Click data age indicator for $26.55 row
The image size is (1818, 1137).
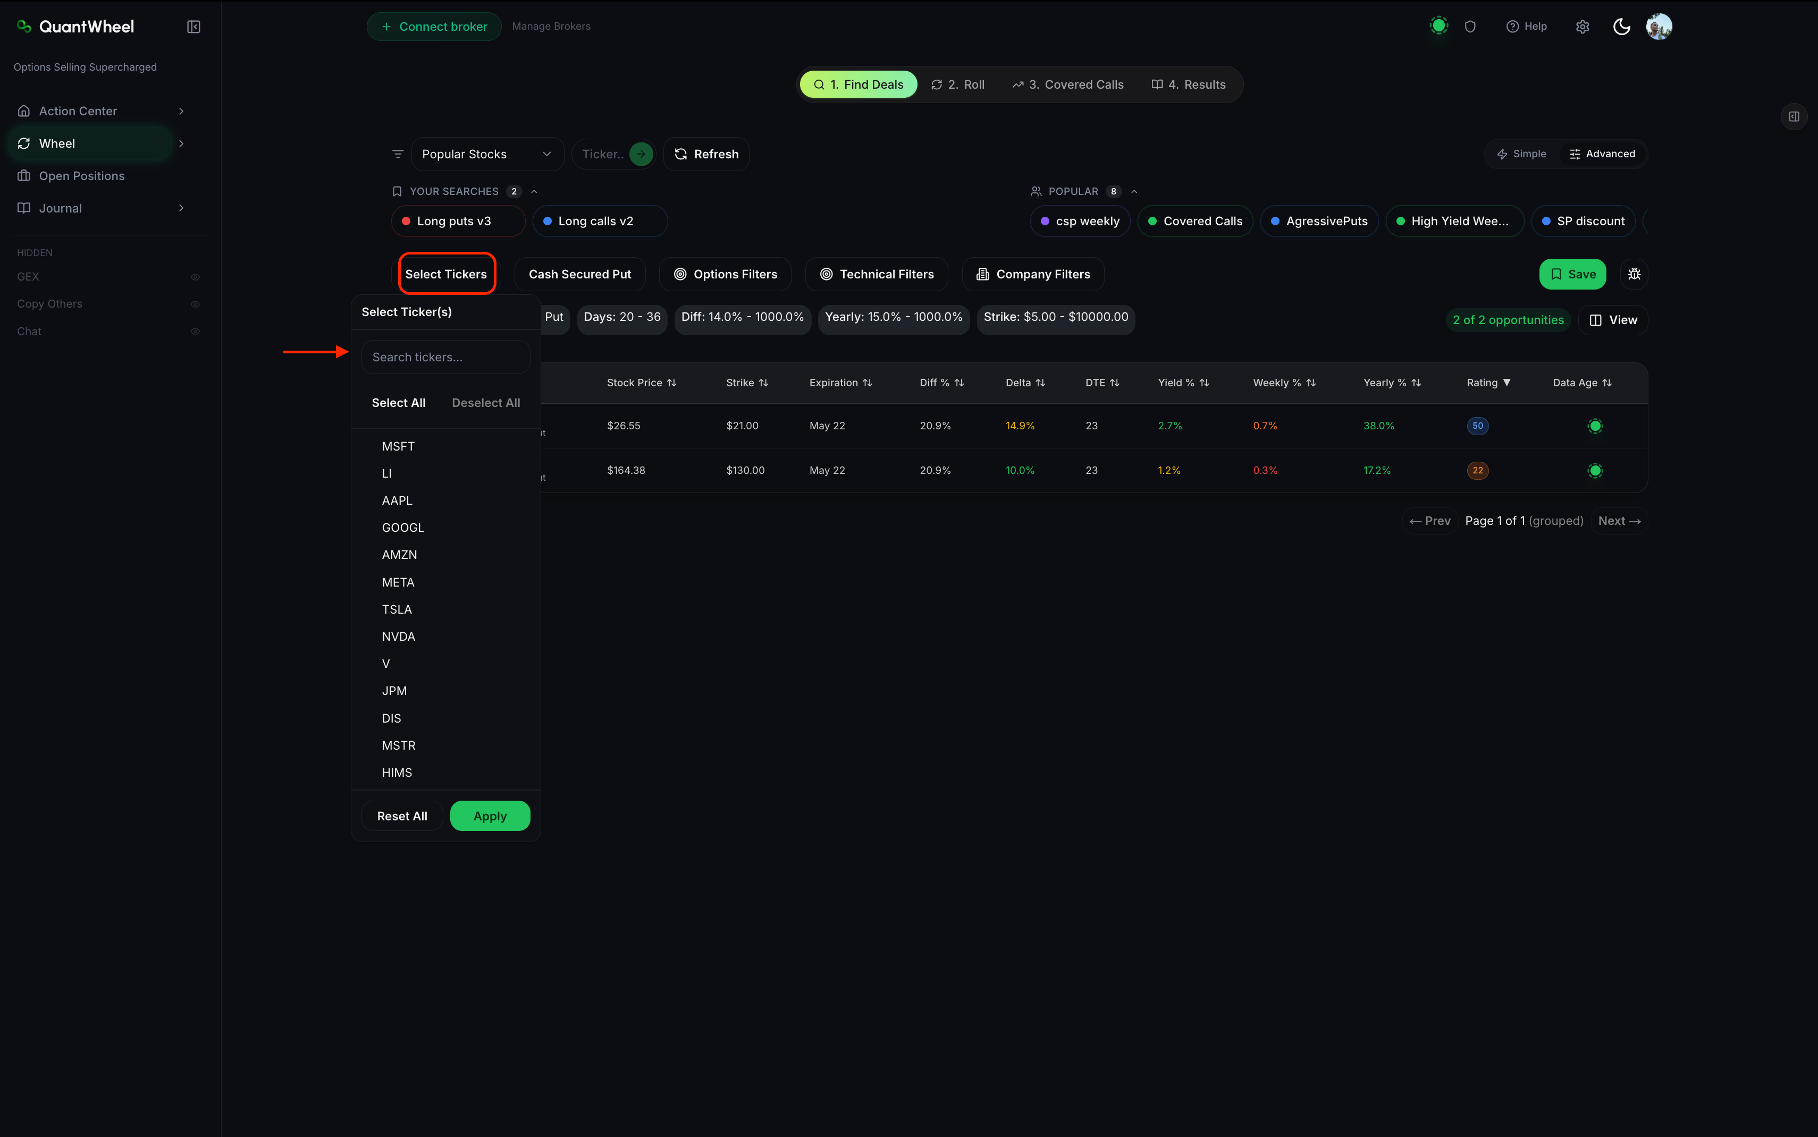(1595, 426)
